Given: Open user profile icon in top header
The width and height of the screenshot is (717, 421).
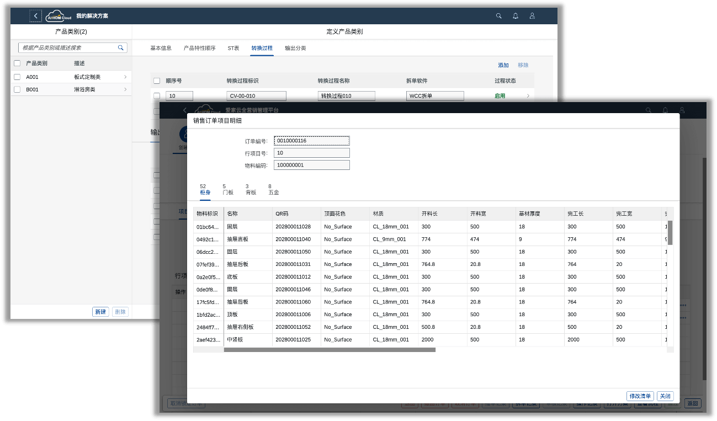Looking at the screenshot, I should [x=532, y=16].
